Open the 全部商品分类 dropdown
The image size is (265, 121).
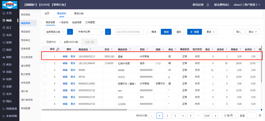coord(55,32)
